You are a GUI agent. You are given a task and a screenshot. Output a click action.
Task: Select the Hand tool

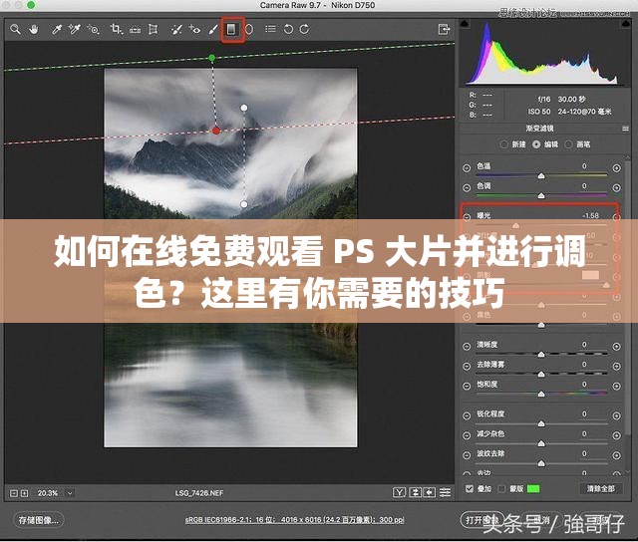(x=33, y=29)
